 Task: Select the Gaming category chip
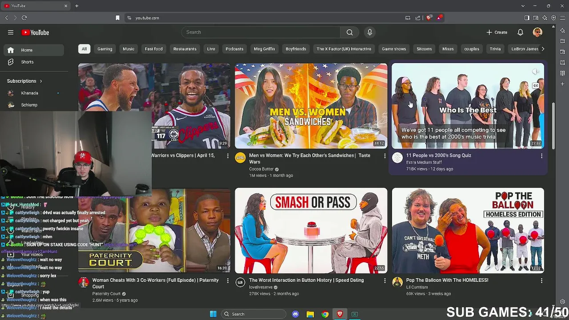pyautogui.click(x=105, y=49)
